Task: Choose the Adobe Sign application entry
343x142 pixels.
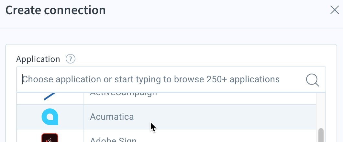Action: click(166, 136)
